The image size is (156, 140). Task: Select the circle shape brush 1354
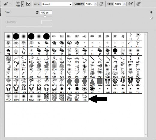coord(77,82)
